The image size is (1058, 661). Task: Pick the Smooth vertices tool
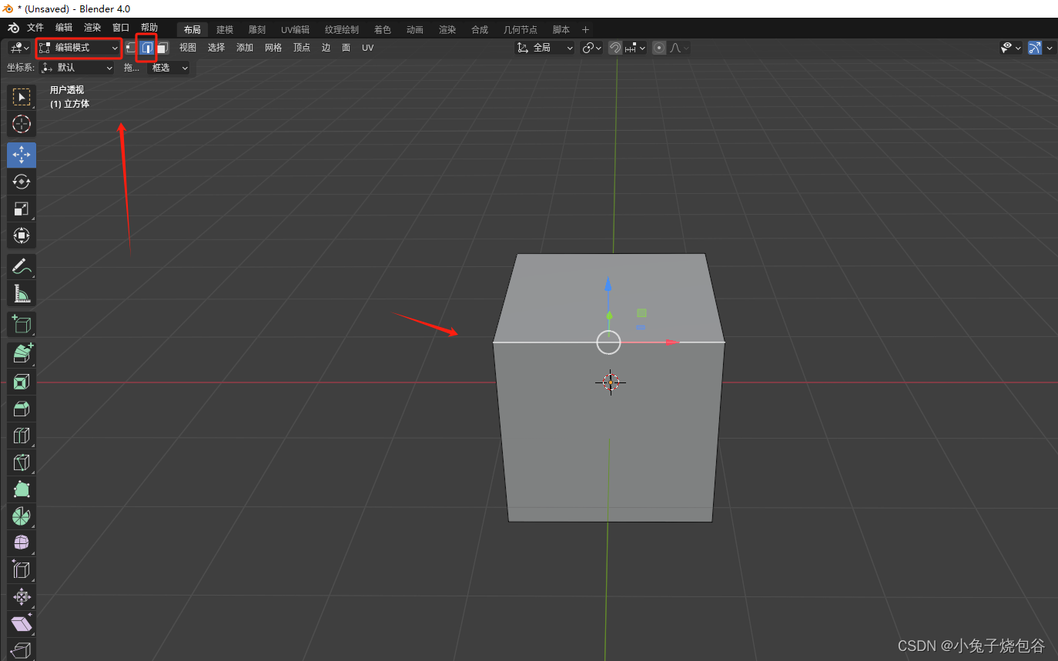(22, 543)
